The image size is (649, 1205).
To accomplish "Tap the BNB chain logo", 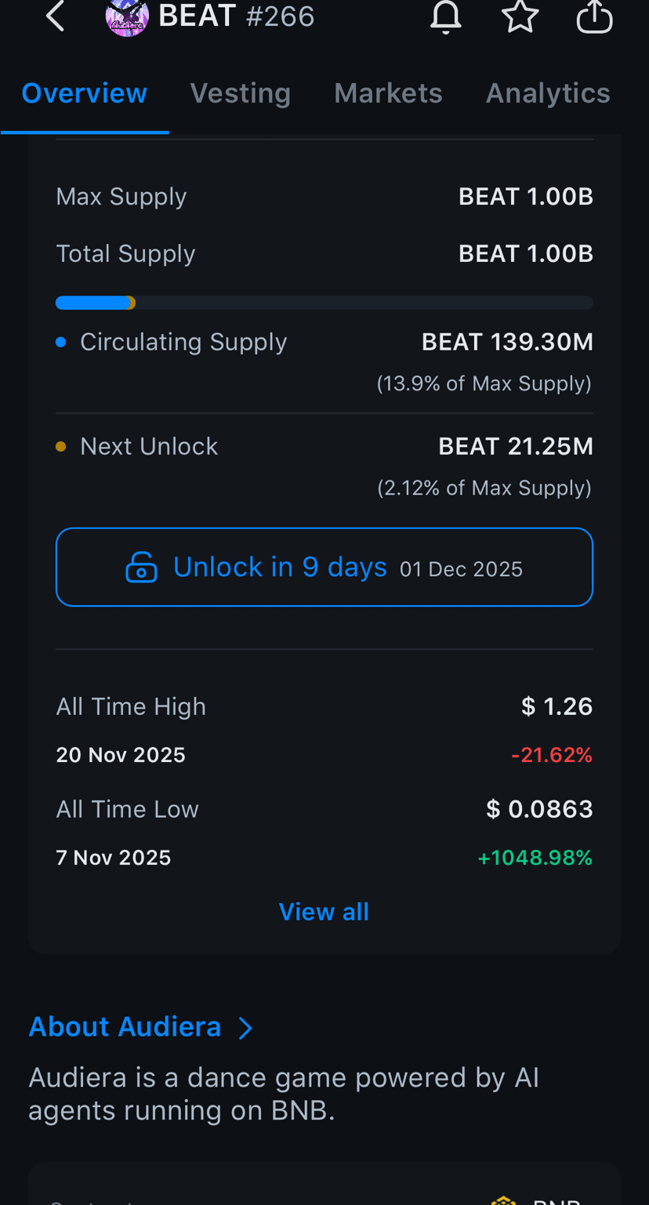I will point(503,1200).
